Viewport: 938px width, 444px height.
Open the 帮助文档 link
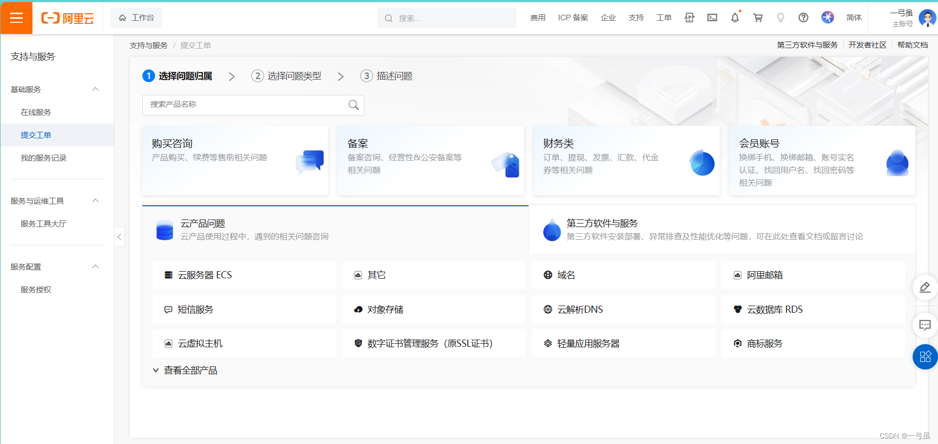tap(913, 45)
